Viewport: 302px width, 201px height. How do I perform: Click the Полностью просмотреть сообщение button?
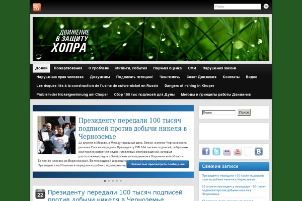point(158,164)
